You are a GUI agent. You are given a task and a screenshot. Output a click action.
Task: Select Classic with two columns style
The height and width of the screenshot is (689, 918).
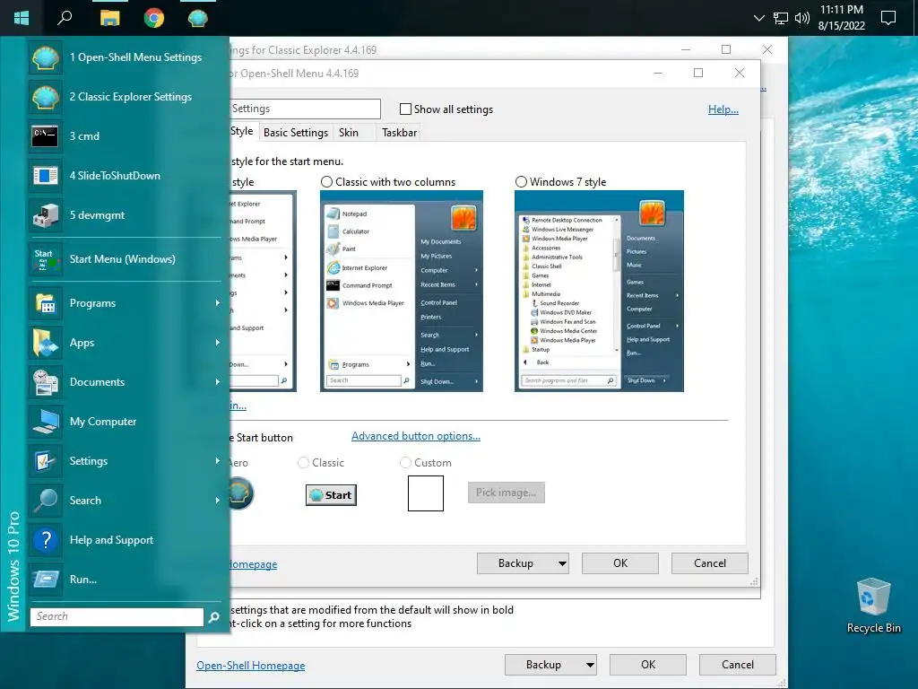click(326, 181)
